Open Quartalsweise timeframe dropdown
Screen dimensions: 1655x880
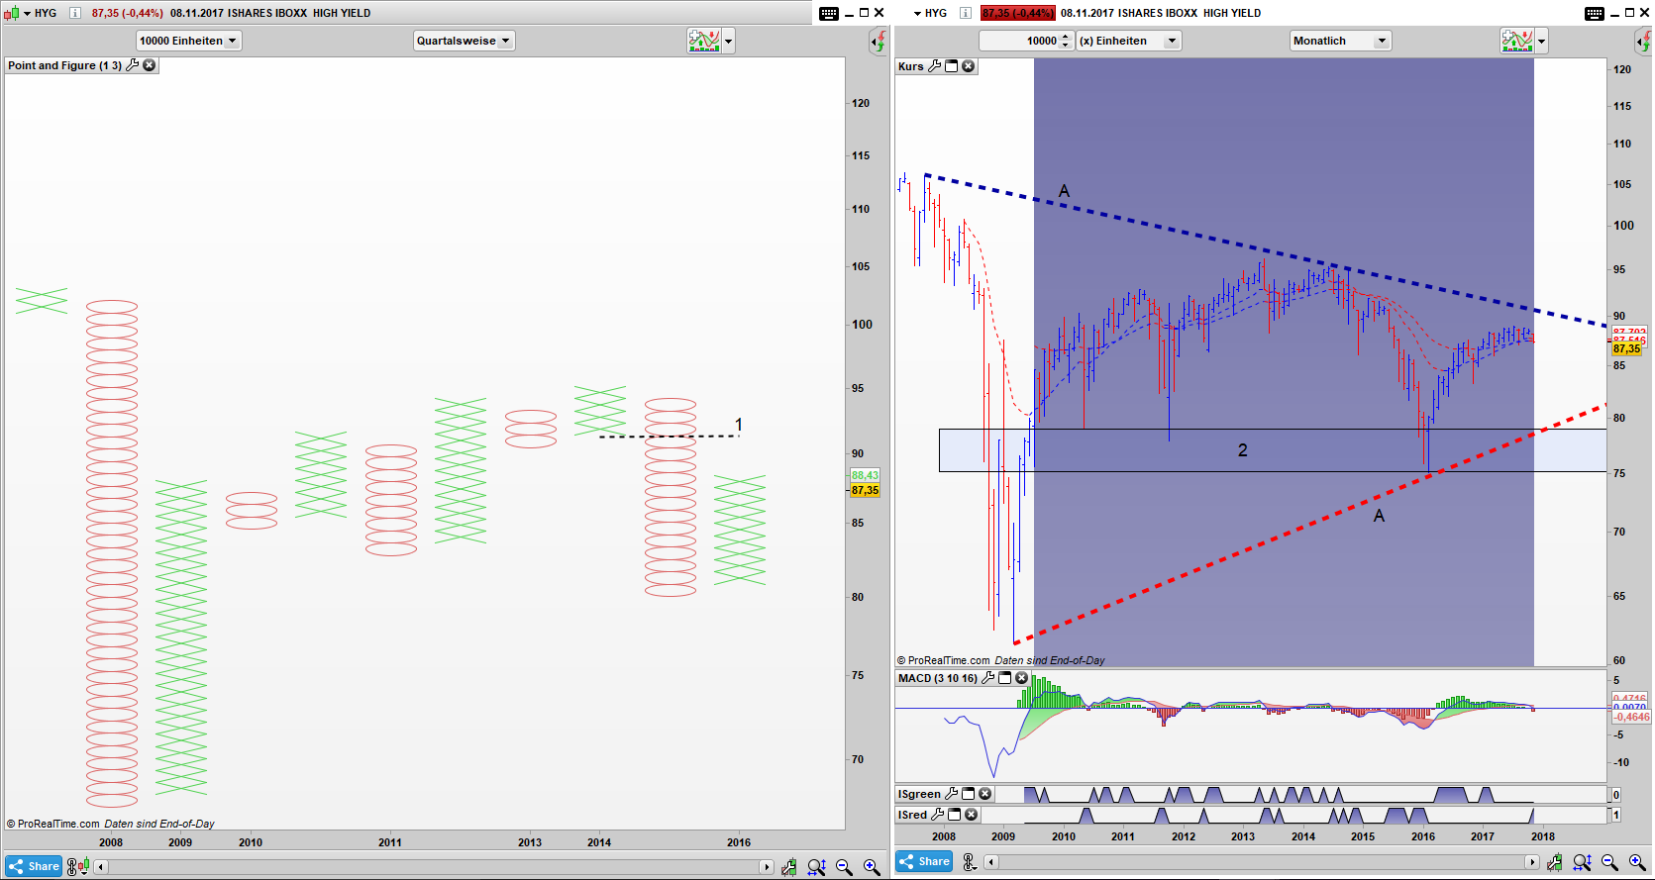[464, 41]
